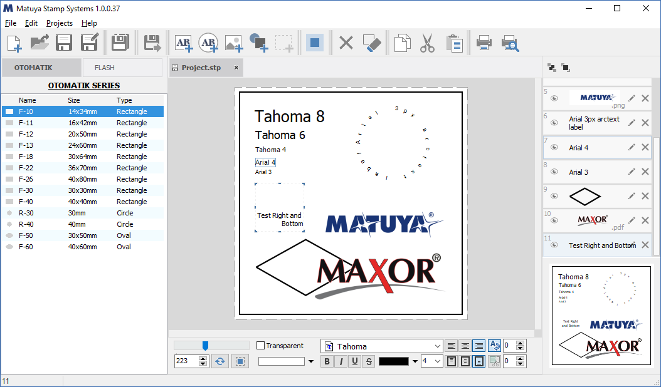
Task: Click the crop scissors icon in bottom bar
Action: (x=494, y=361)
